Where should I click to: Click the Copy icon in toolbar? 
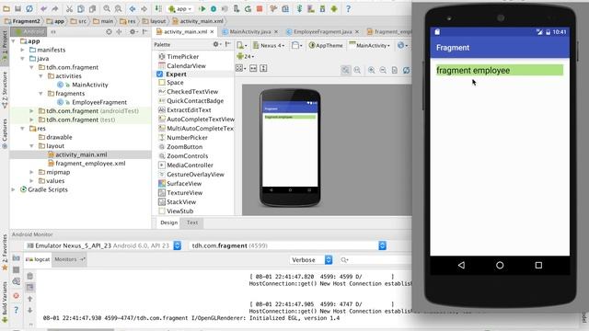(81, 8)
